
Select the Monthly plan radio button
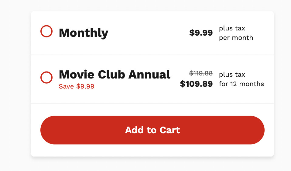46,31
